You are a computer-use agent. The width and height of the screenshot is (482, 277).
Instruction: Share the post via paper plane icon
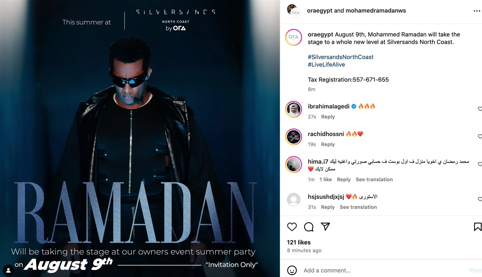(325, 226)
